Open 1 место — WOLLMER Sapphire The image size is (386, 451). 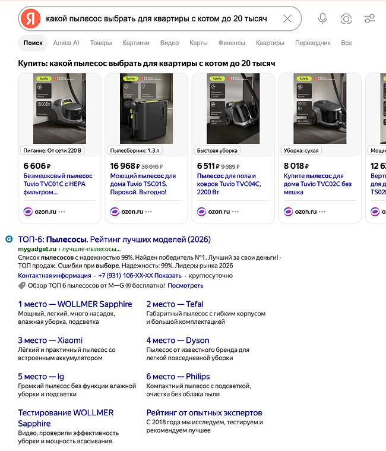click(x=75, y=304)
